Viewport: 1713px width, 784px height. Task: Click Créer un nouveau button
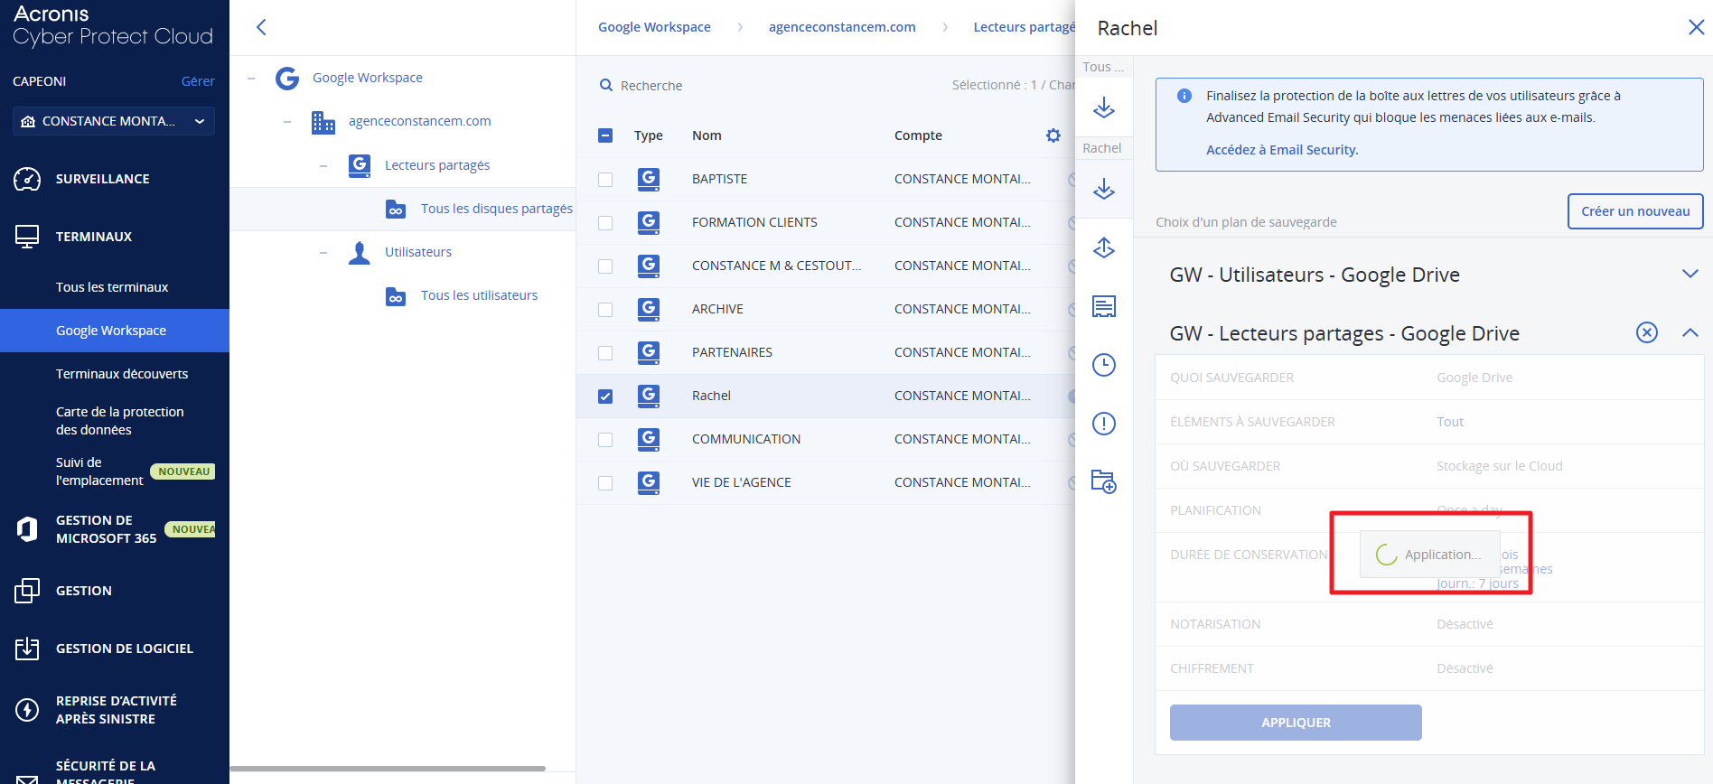[x=1635, y=211]
